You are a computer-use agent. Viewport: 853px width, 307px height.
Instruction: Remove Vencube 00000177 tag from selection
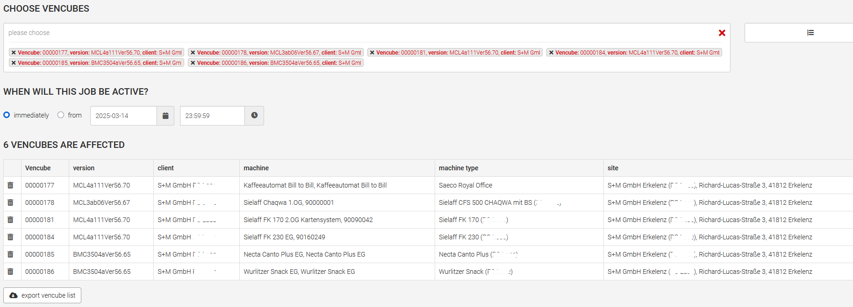click(x=14, y=53)
